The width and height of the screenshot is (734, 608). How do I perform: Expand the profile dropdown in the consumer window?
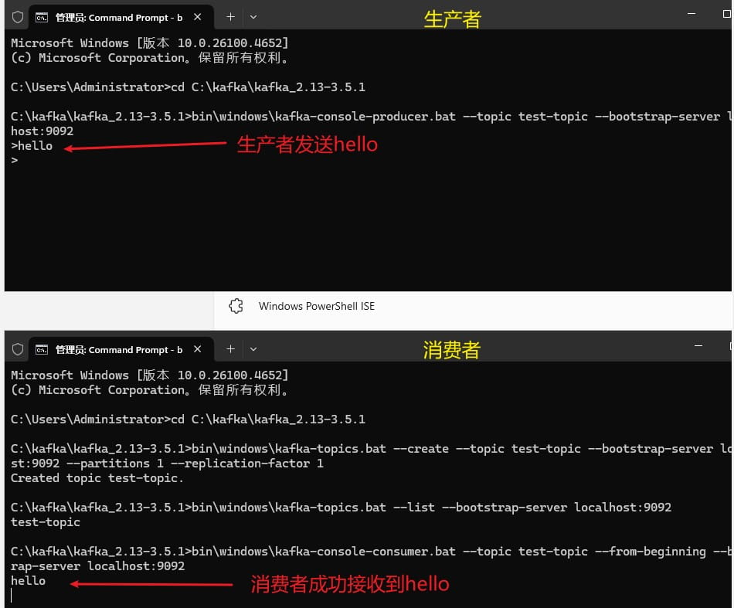pos(253,349)
